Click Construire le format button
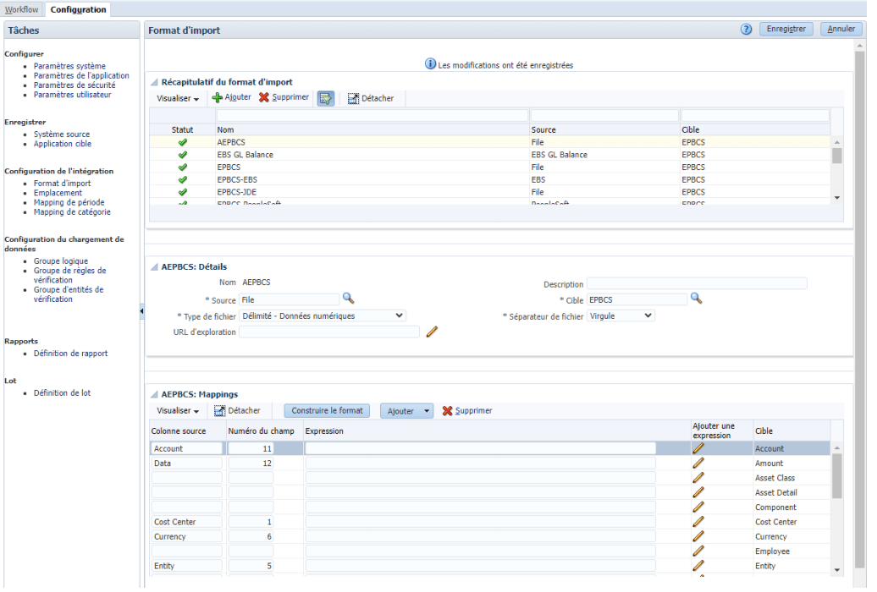Screen dimensions: 877x592 pos(328,411)
